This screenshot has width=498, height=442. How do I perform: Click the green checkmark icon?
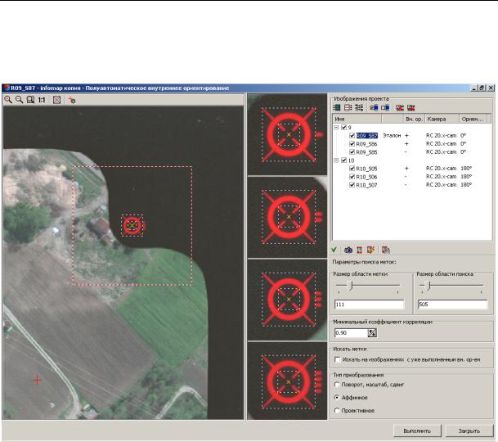coord(334,250)
